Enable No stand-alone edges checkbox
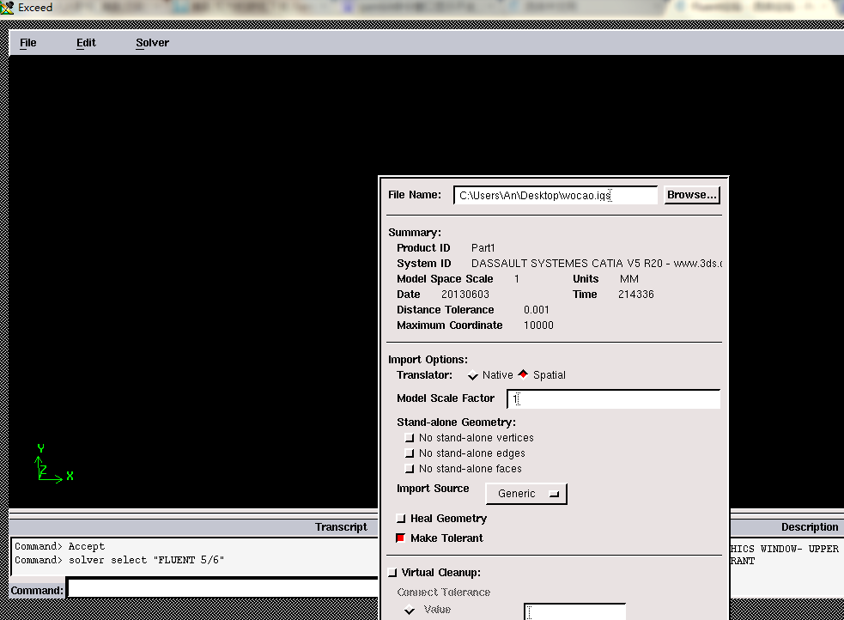The height and width of the screenshot is (620, 844). (410, 453)
